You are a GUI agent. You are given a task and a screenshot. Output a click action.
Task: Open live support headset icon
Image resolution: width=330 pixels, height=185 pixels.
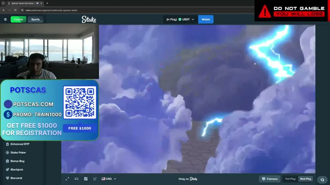322,180
